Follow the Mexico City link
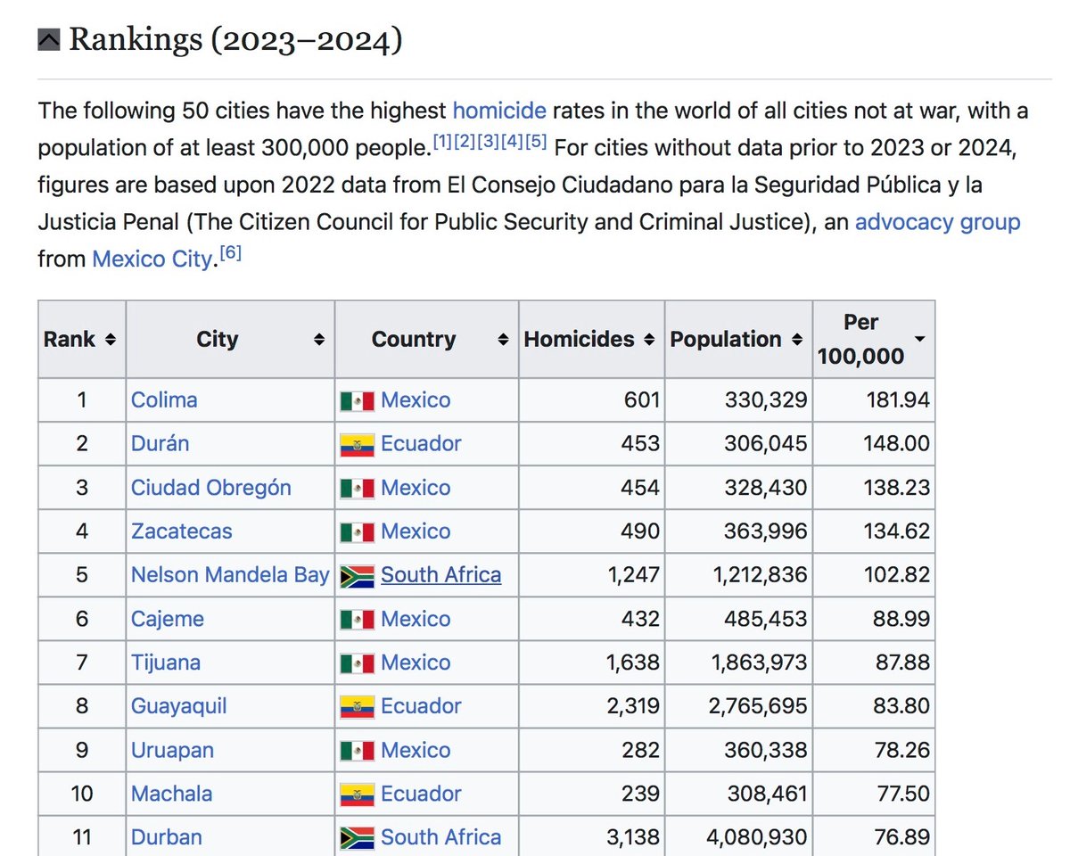The height and width of the screenshot is (856, 1070). click(153, 259)
